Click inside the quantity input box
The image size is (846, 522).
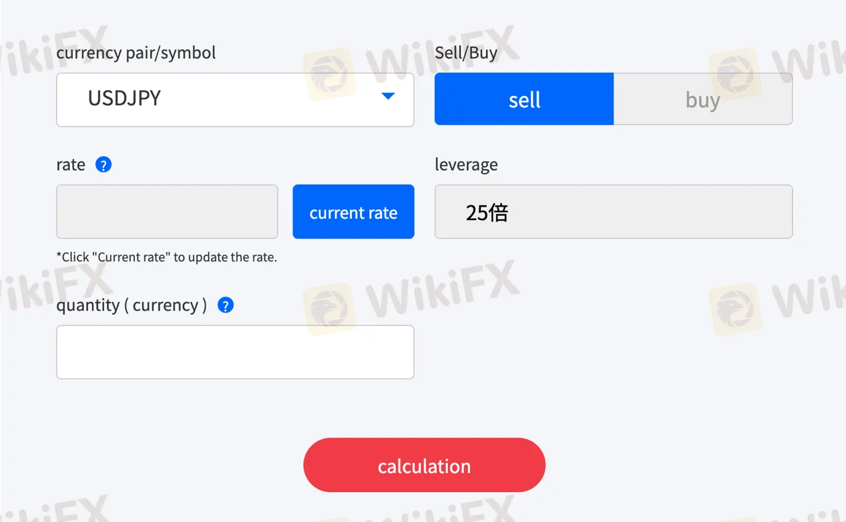point(235,351)
